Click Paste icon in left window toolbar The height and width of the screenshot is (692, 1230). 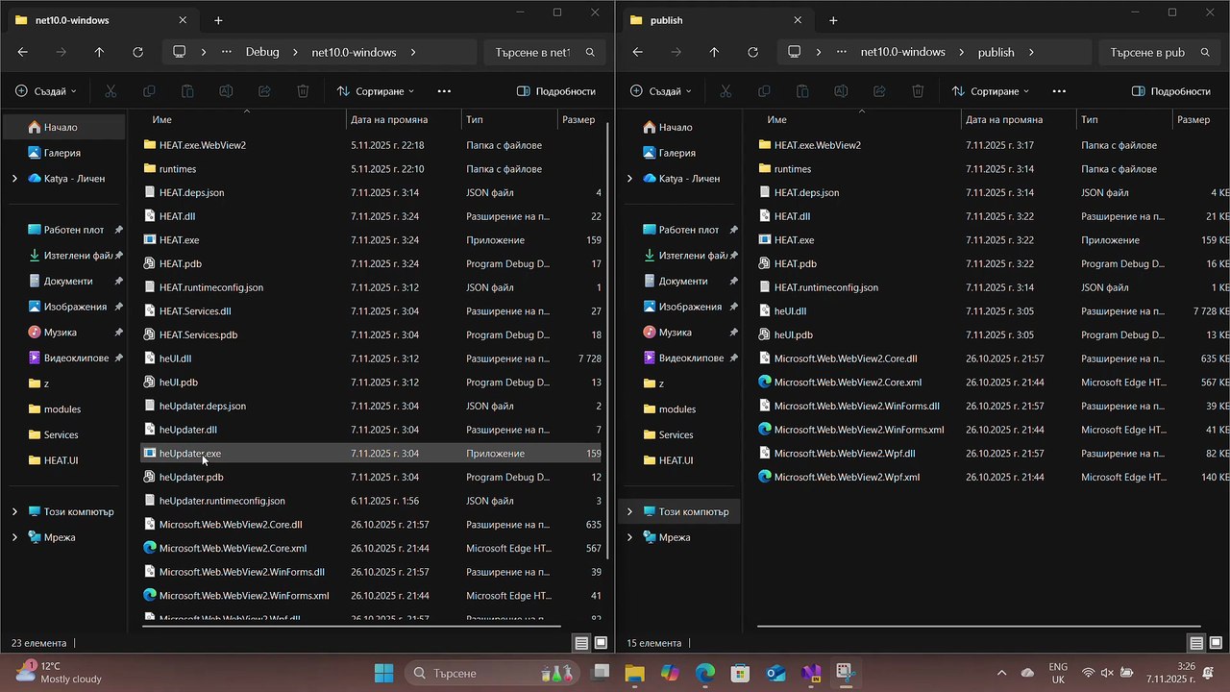(x=187, y=91)
